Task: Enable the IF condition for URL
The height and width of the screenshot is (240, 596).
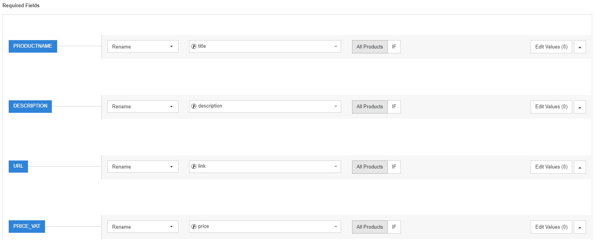Action: point(394,167)
